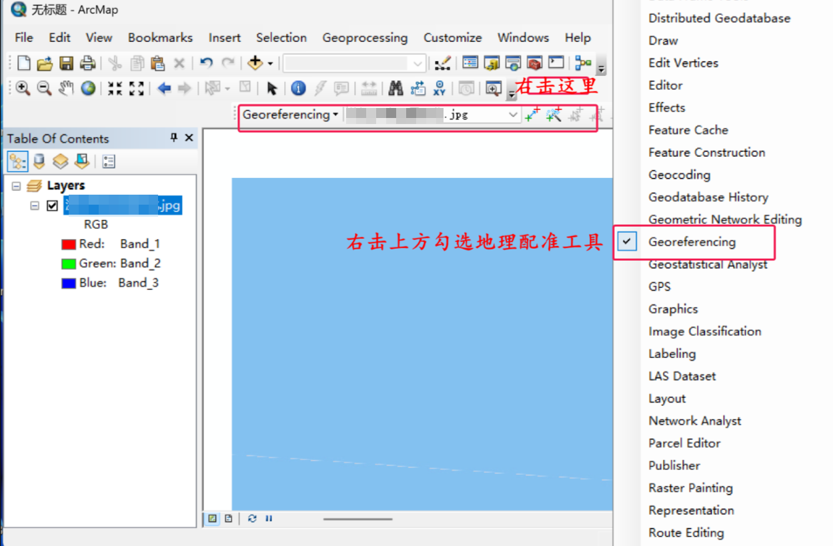Open the Add Data dropdown arrow
Screen dimensions: 833x546
(270, 64)
